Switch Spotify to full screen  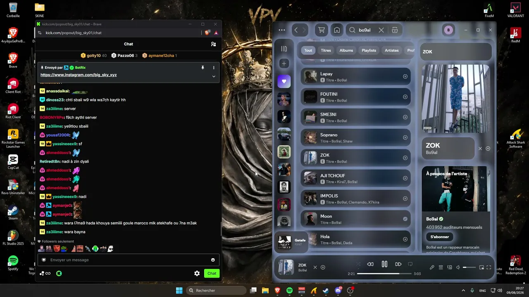[489, 267]
